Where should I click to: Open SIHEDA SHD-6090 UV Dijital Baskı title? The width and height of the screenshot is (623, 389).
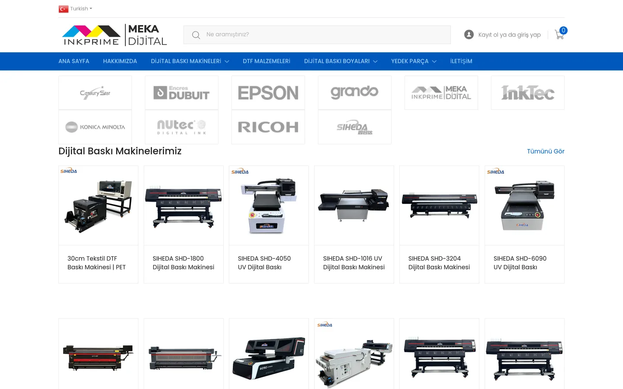(520, 263)
